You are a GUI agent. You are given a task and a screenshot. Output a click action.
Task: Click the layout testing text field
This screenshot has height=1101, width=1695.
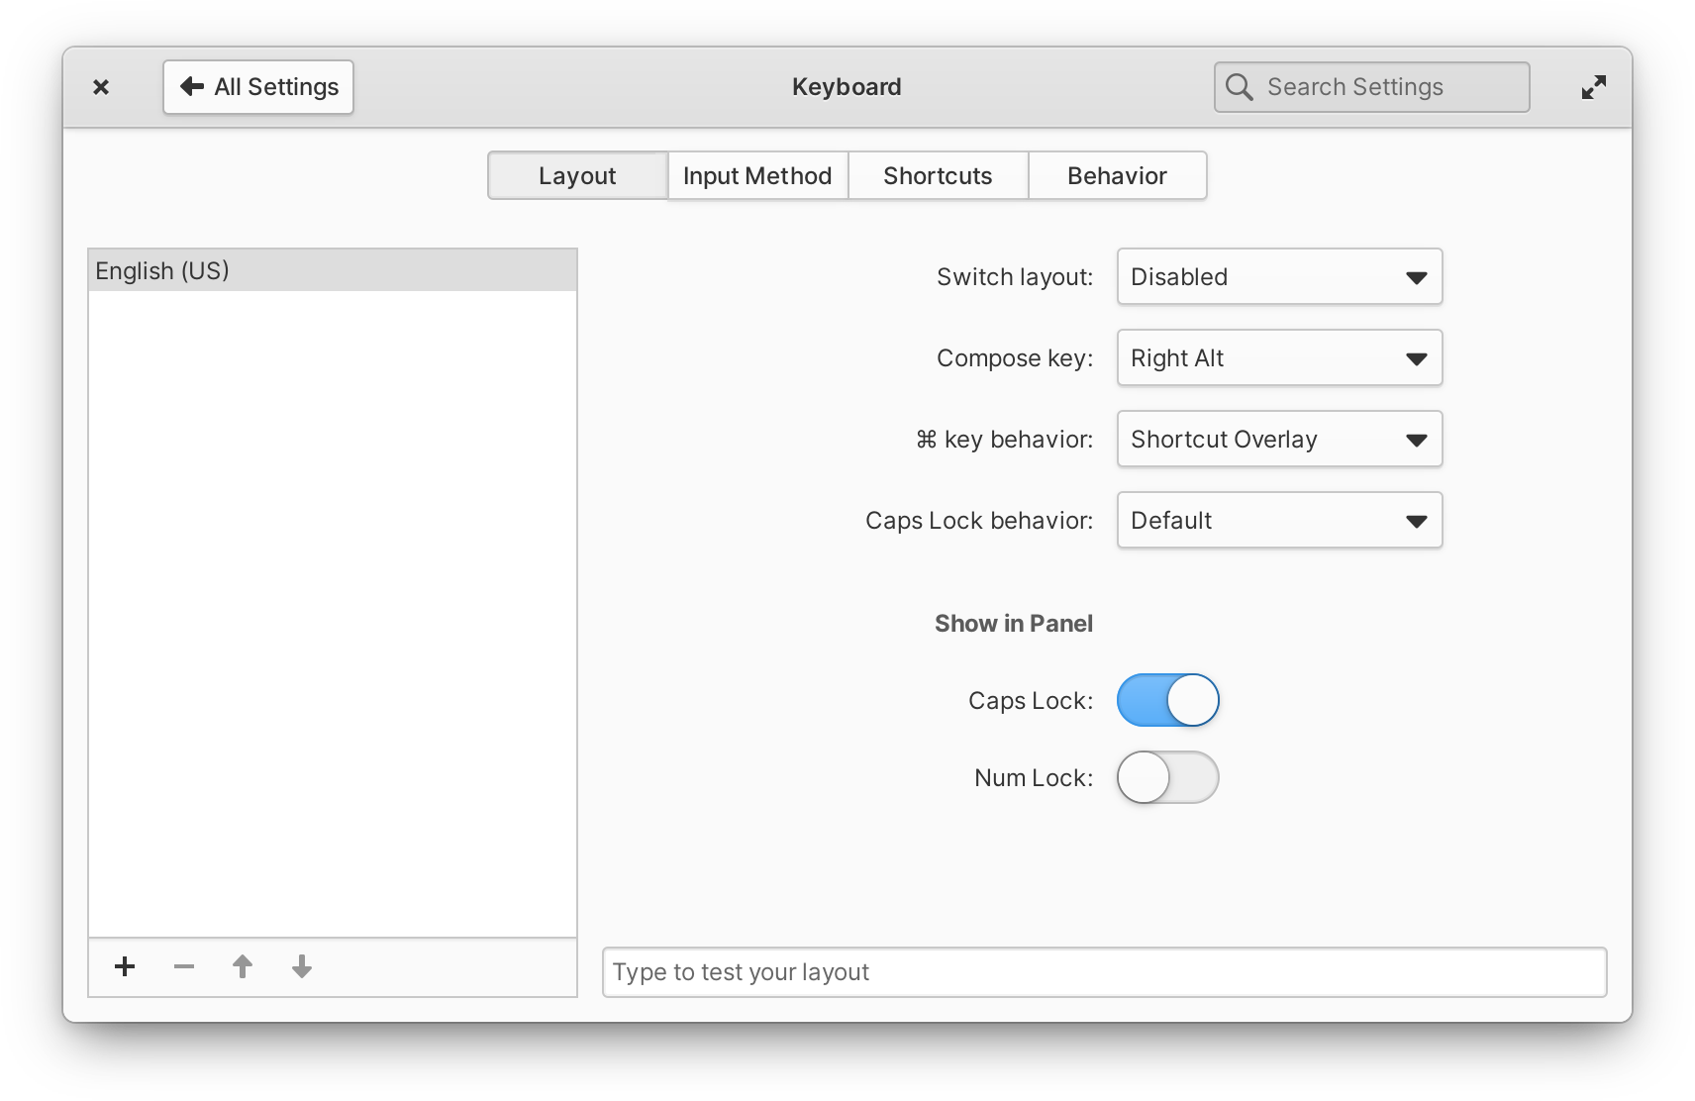(1104, 971)
